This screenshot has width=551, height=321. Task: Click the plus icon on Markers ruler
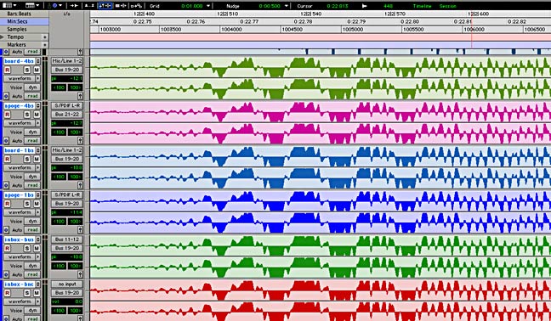pyautogui.click(x=44, y=45)
